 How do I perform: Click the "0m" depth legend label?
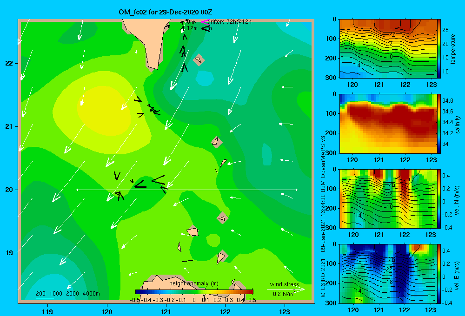click(191, 22)
